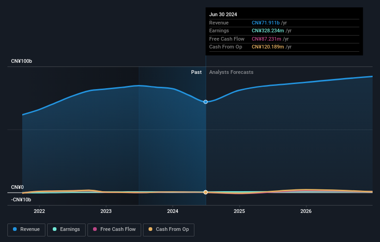The width and height of the screenshot is (380, 242).
Task: Click the Analysts Forecasts label
Action: (231, 72)
